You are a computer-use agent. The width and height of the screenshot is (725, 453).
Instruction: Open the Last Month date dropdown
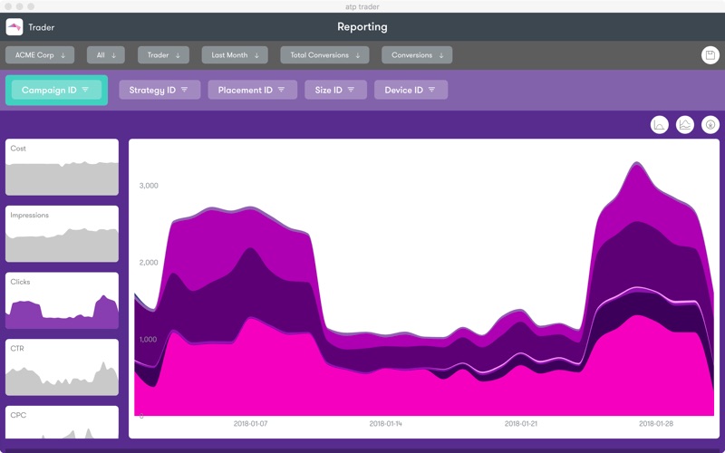pyautogui.click(x=235, y=55)
